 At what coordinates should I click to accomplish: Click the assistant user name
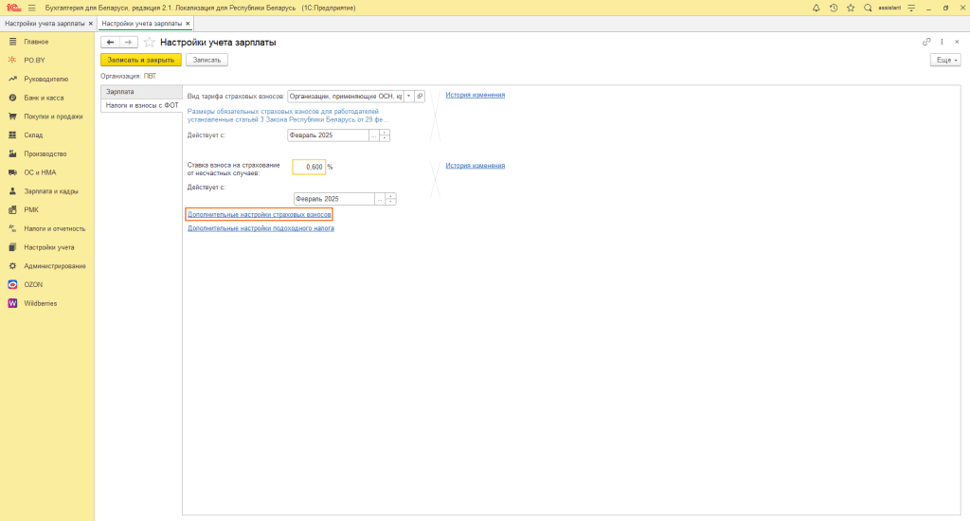click(x=889, y=8)
